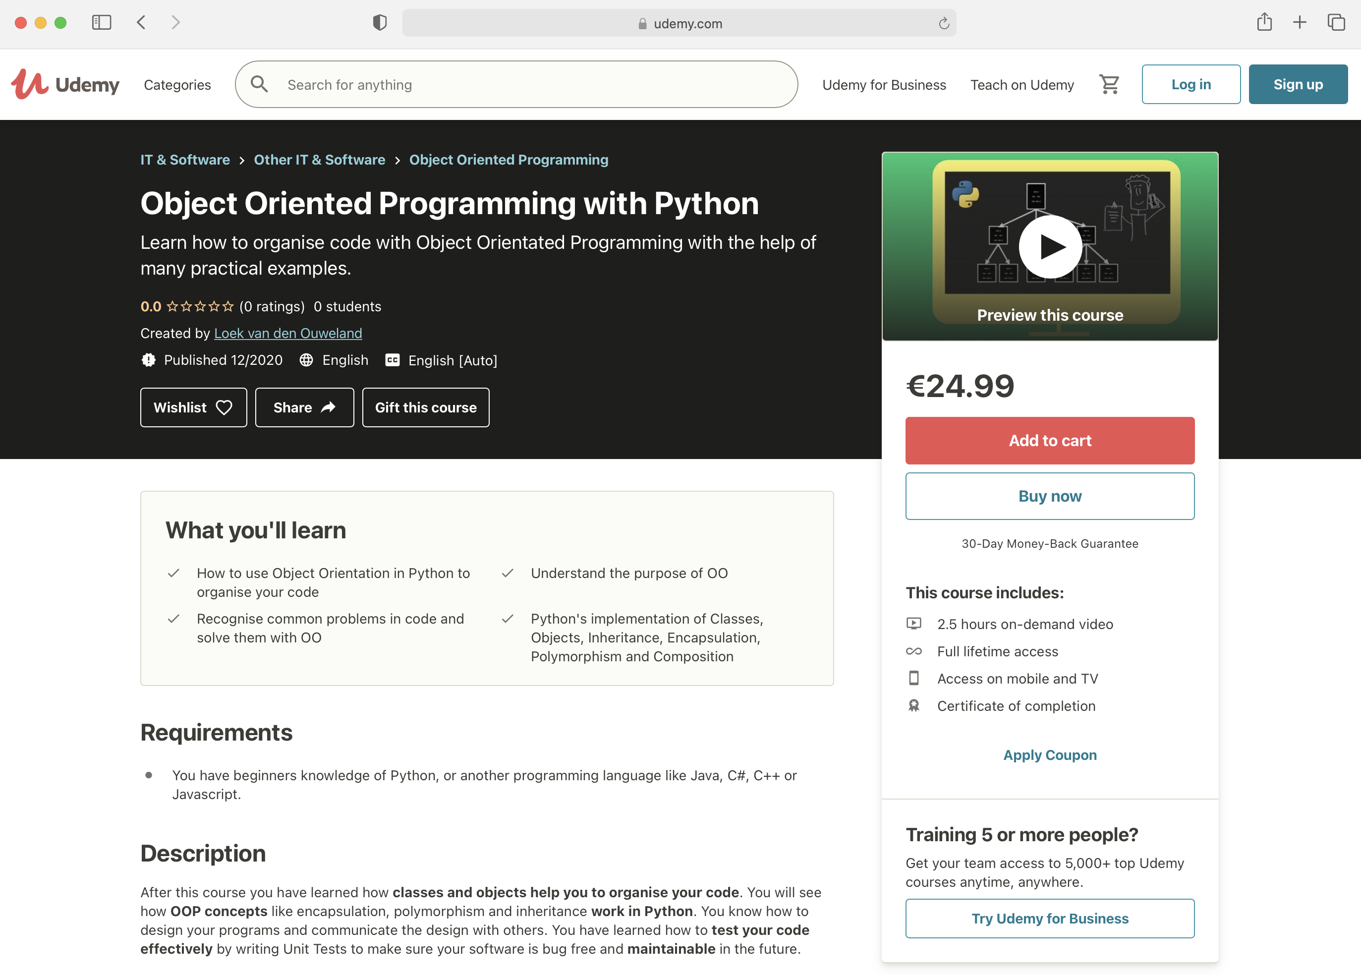Click the Log in button
This screenshot has height=979, width=1361.
pos(1191,85)
